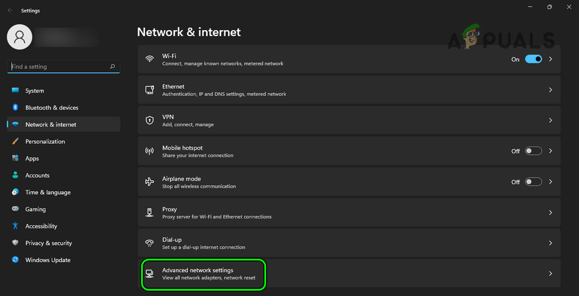Click the Dial-up connection icon
Viewport: 579px width, 296px height.
coord(150,243)
